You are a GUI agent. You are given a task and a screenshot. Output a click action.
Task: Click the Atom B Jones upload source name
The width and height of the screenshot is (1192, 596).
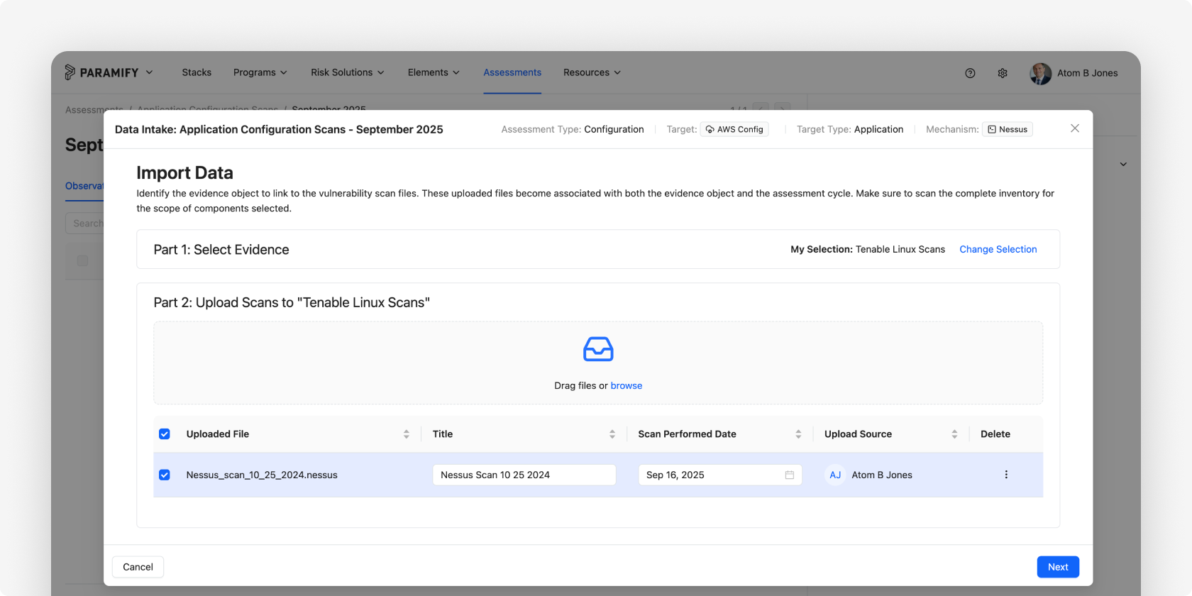pos(882,475)
